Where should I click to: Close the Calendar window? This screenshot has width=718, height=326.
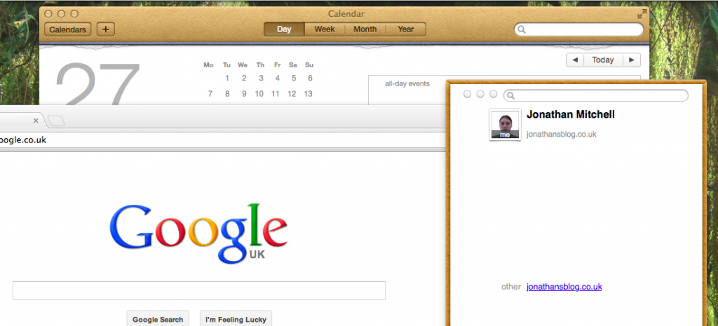(x=48, y=14)
